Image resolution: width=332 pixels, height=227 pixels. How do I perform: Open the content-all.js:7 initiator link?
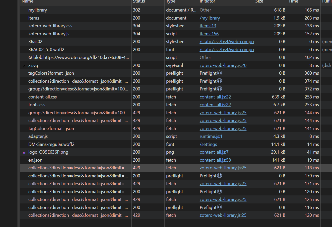[214, 152]
